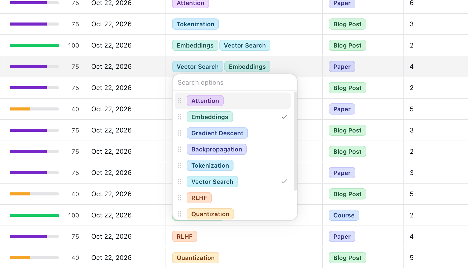Click drag handle beside Vector Search option
The image size is (468, 268).
[x=180, y=182]
